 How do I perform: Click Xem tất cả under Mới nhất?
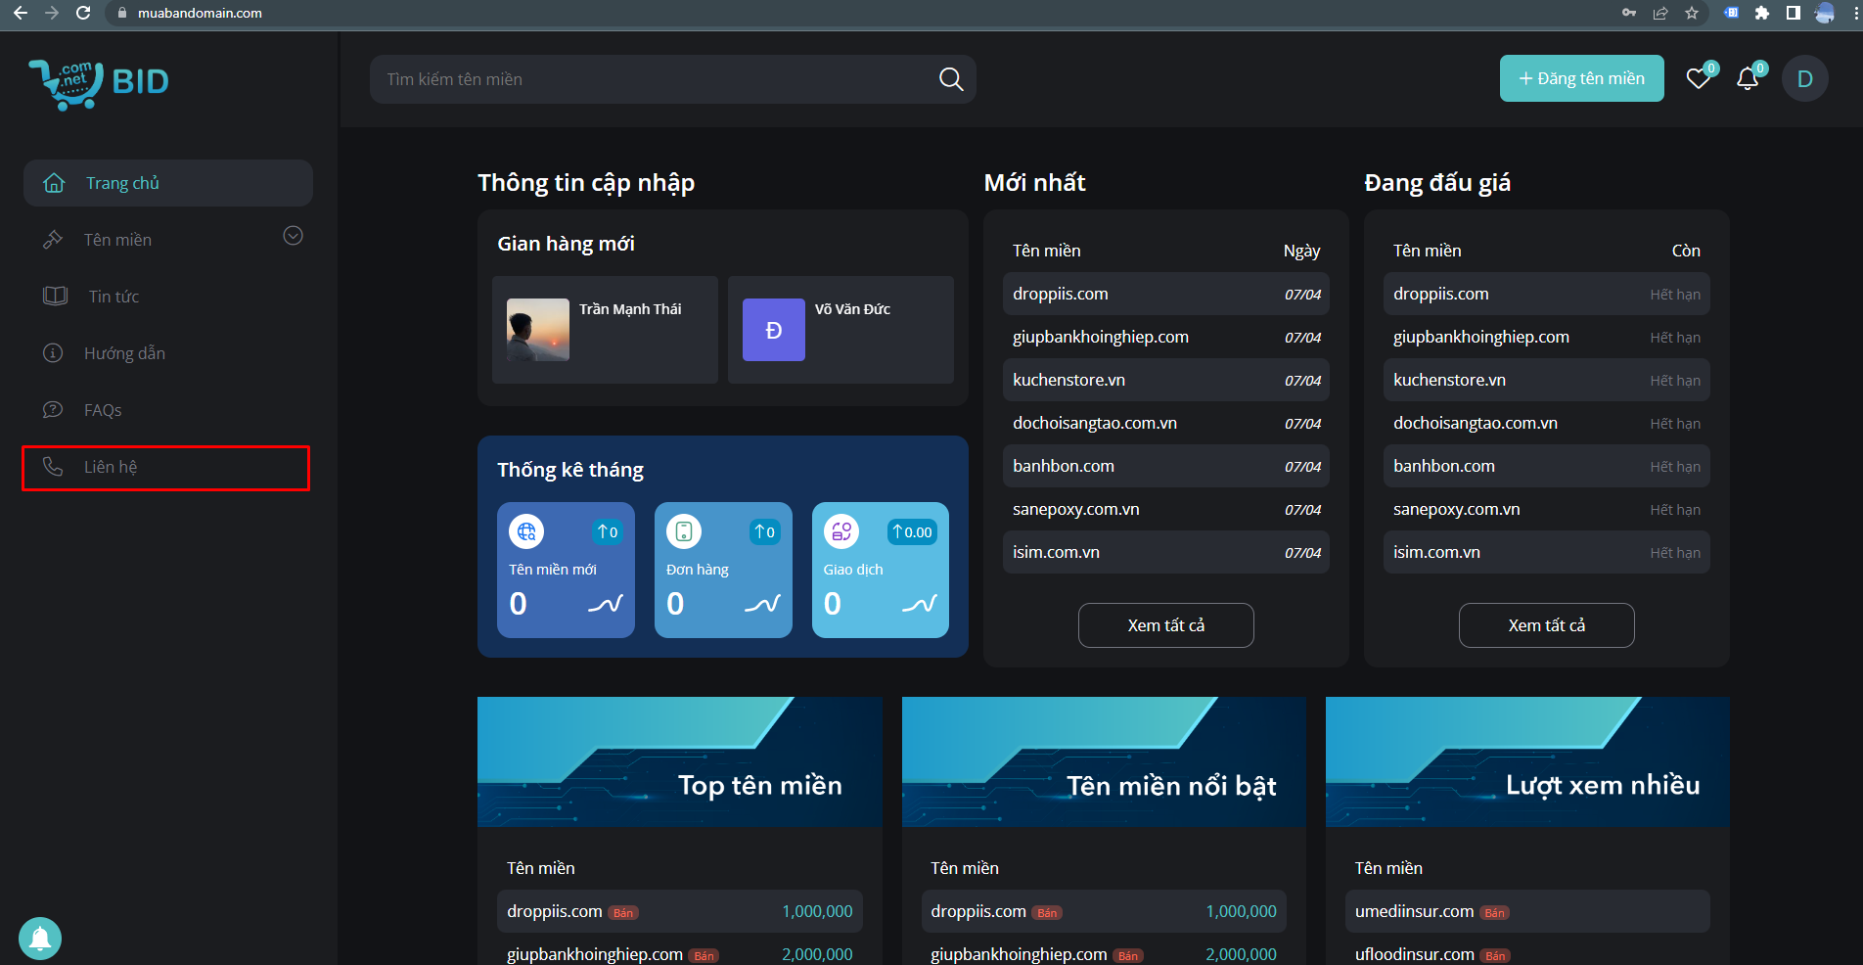(x=1165, y=625)
